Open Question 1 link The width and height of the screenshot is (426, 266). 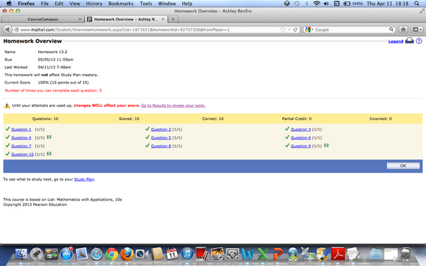tap(21, 129)
